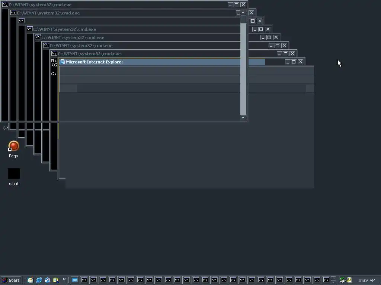Activate the blue taskbar button before cmd buttons

74,280
